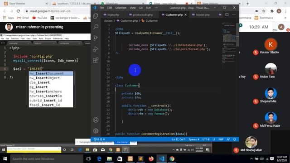This screenshot has height=163, width=290.
Task: Open File Explorer from taskbar
Action: [110, 159]
